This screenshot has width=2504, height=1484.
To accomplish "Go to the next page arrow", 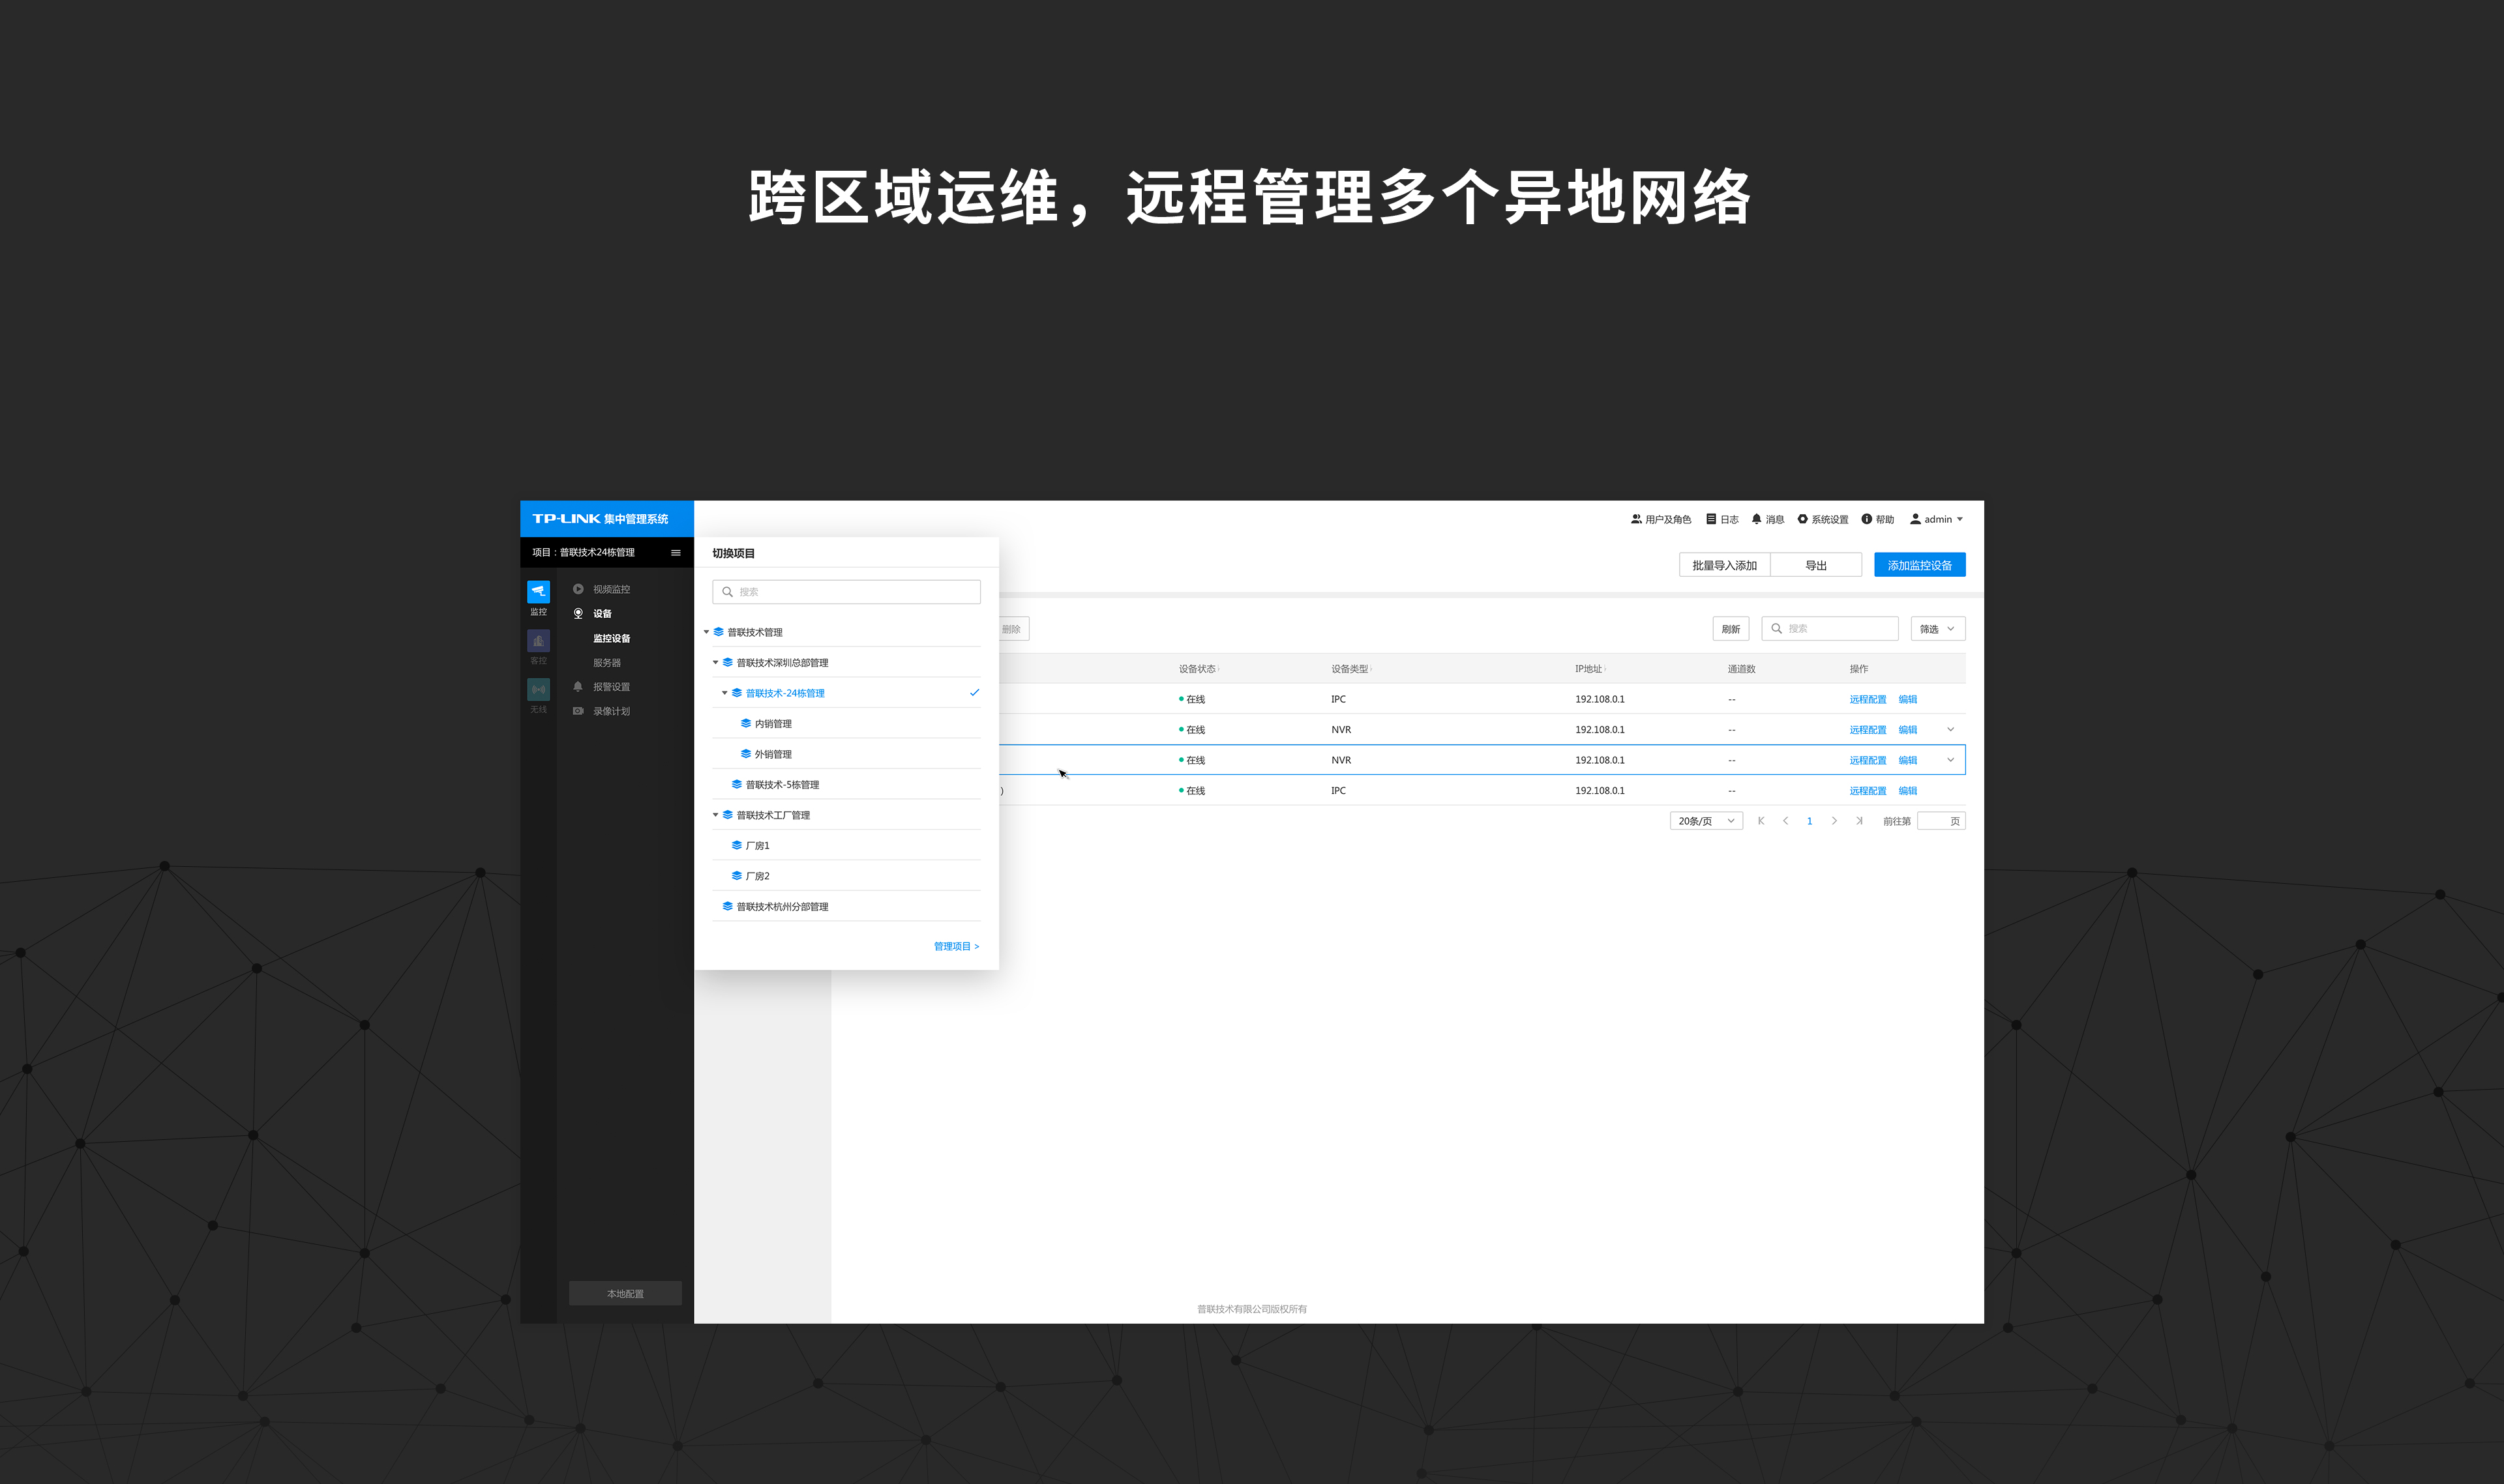I will tap(1834, 821).
